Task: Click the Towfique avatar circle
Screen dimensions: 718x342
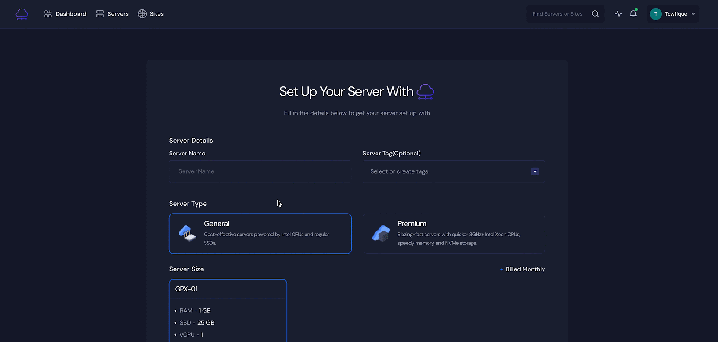Action: coord(656,14)
